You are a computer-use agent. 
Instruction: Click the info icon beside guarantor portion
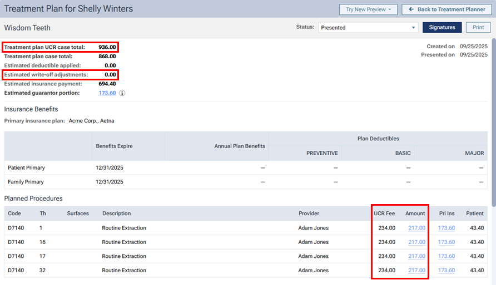tap(122, 93)
